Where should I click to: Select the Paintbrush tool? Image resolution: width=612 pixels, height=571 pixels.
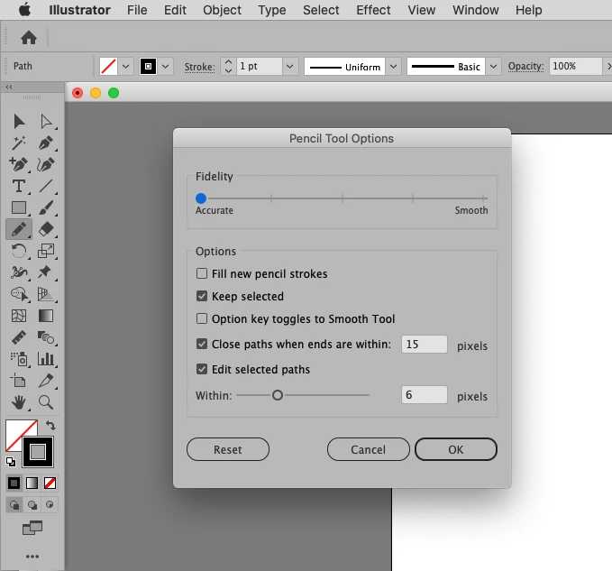click(46, 207)
